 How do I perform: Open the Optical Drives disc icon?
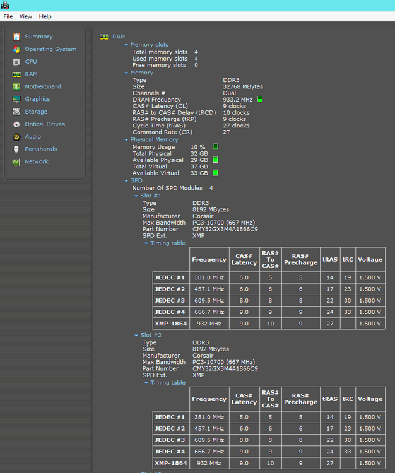click(x=16, y=124)
